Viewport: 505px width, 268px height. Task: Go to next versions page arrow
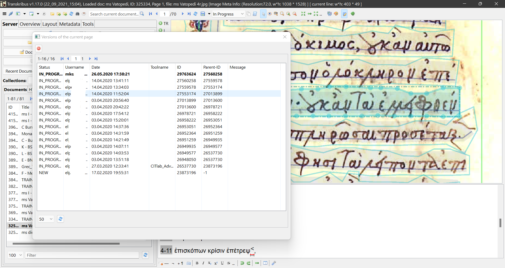90,59
